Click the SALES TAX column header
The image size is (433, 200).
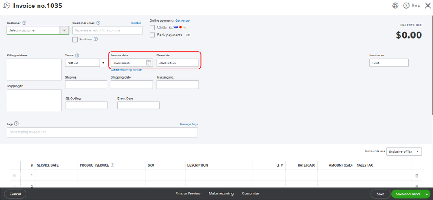click(365, 165)
